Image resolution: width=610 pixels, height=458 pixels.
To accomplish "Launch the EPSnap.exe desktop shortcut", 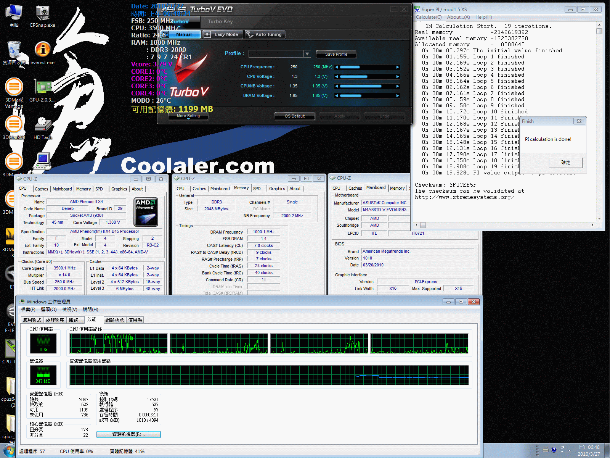I will click(43, 16).
